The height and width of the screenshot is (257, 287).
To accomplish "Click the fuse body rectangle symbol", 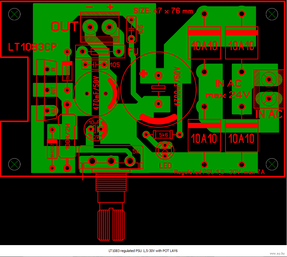I will click(100, 52).
